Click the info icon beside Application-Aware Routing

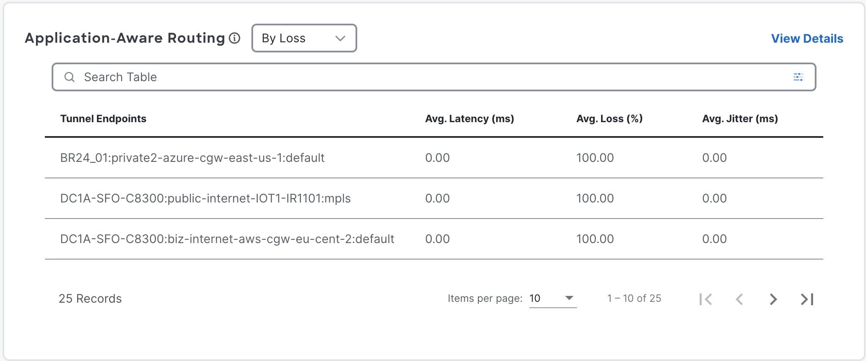pos(234,38)
